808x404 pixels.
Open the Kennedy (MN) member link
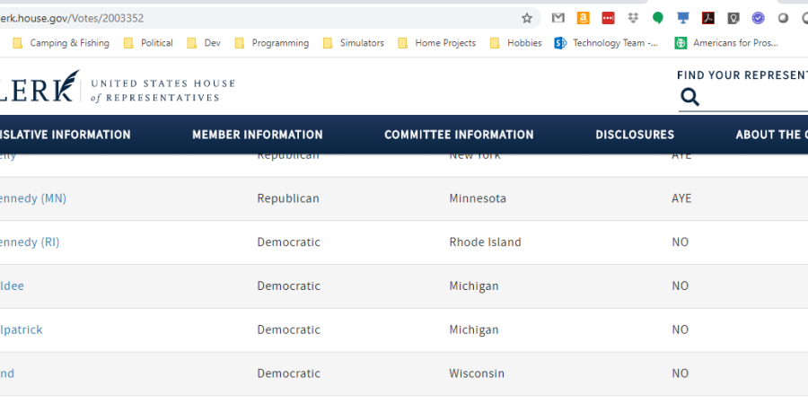pos(33,199)
